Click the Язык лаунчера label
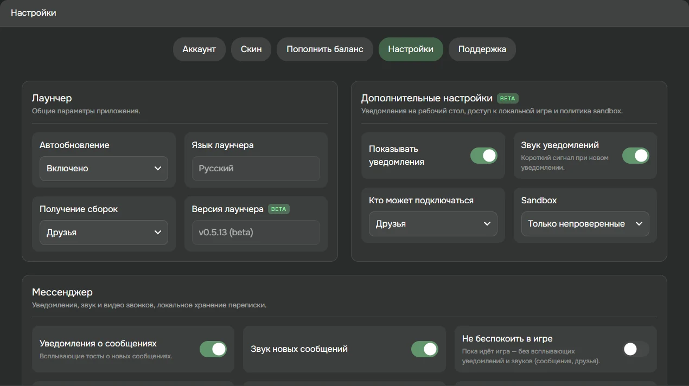The height and width of the screenshot is (386, 689). point(223,145)
